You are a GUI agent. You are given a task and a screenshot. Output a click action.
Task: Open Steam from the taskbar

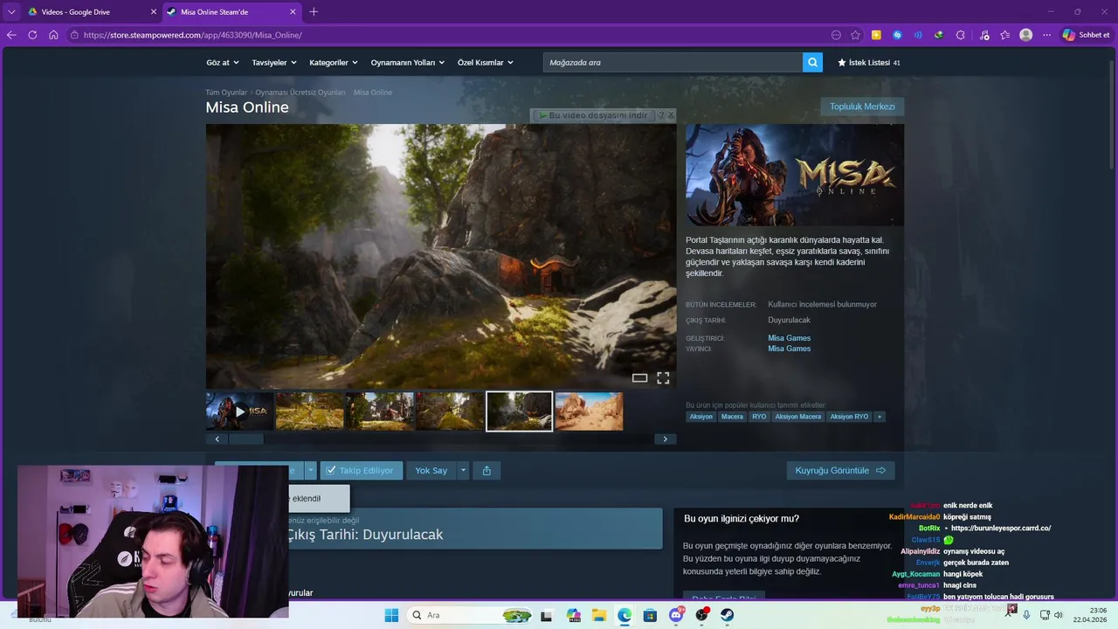[727, 615]
